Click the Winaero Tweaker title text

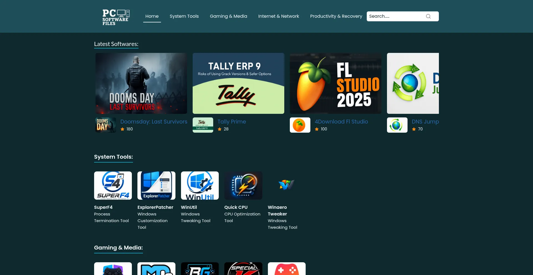tap(277, 210)
